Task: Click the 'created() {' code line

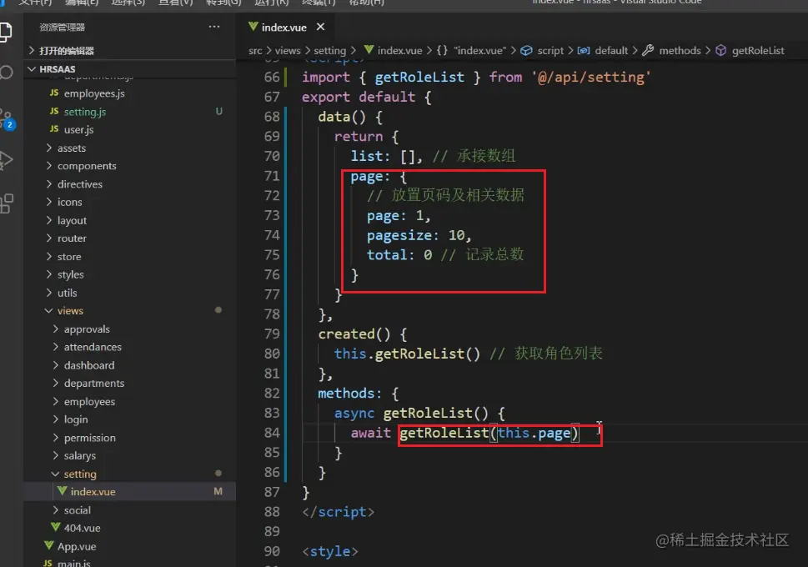Action: [x=363, y=334]
